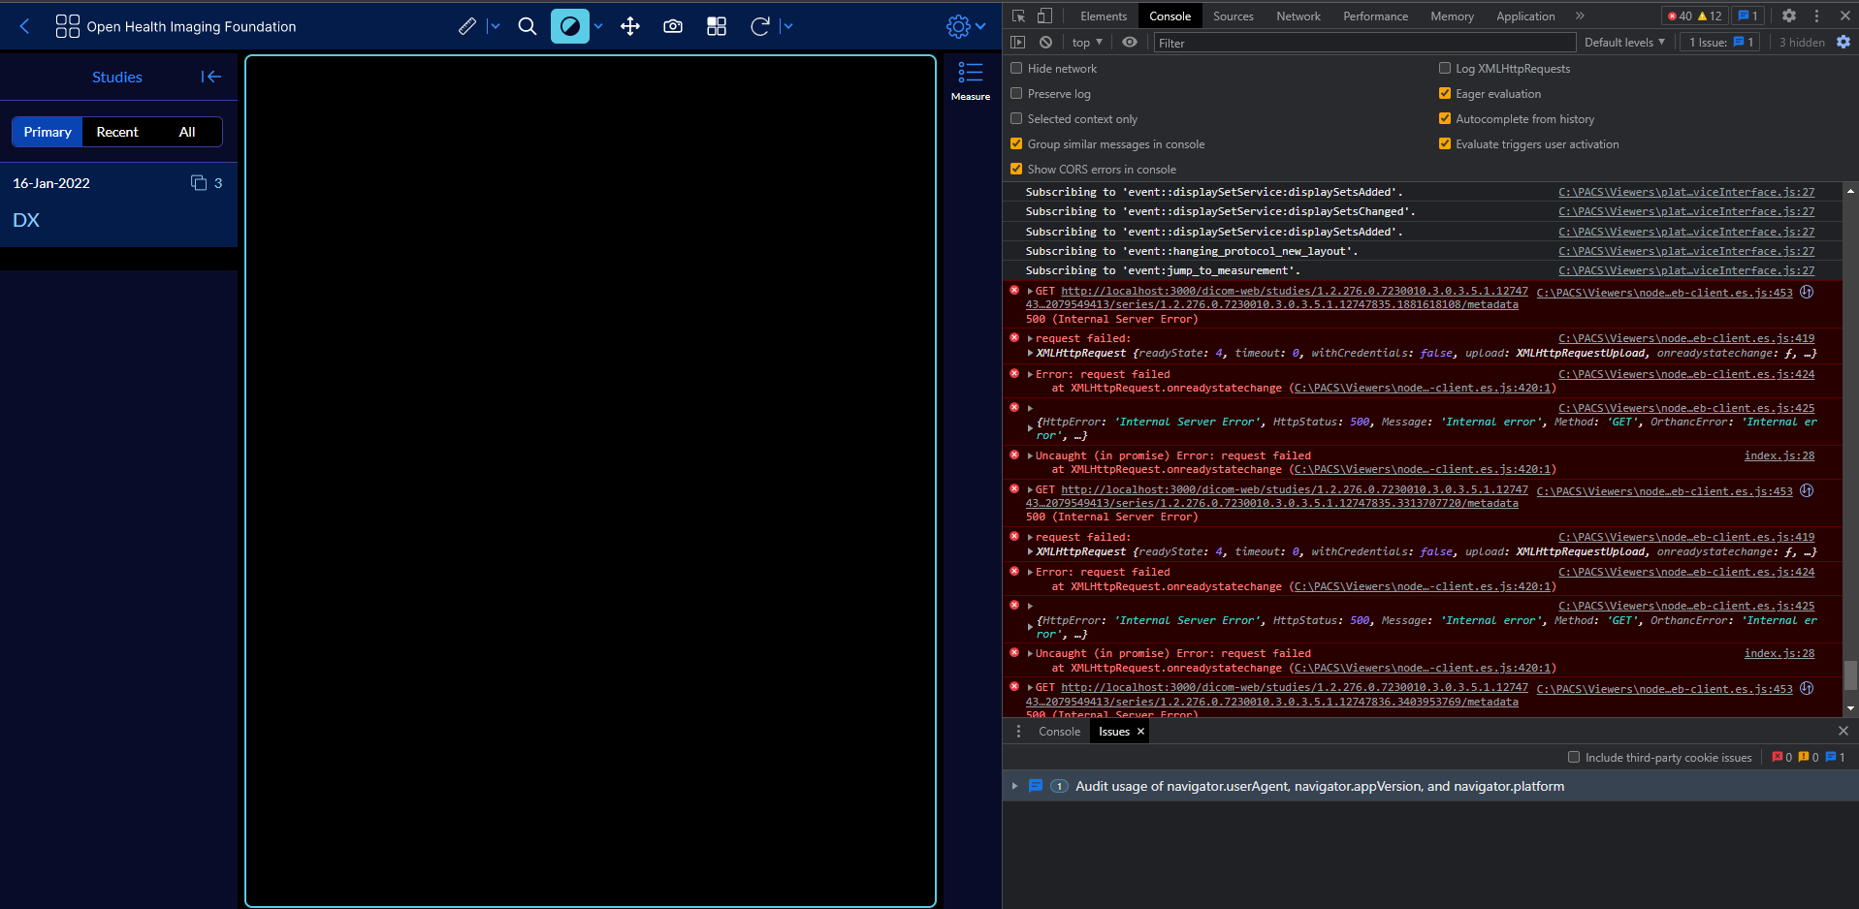Switch to the Elements tab
Image resolution: width=1859 pixels, height=909 pixels.
[x=1104, y=16]
